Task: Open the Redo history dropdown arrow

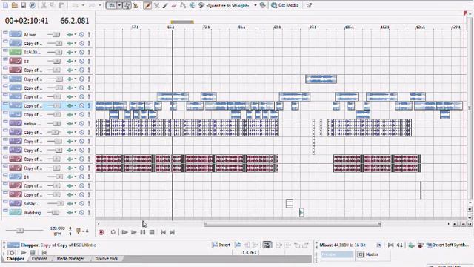Action: 100,5
